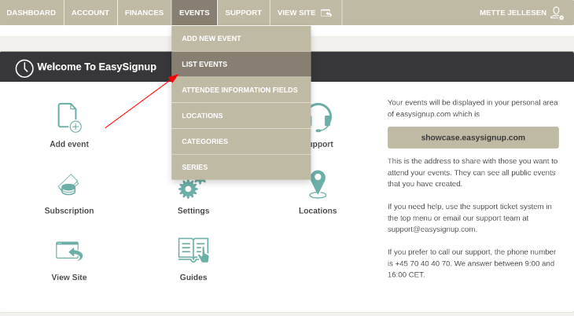Open the Account menu

coord(90,13)
